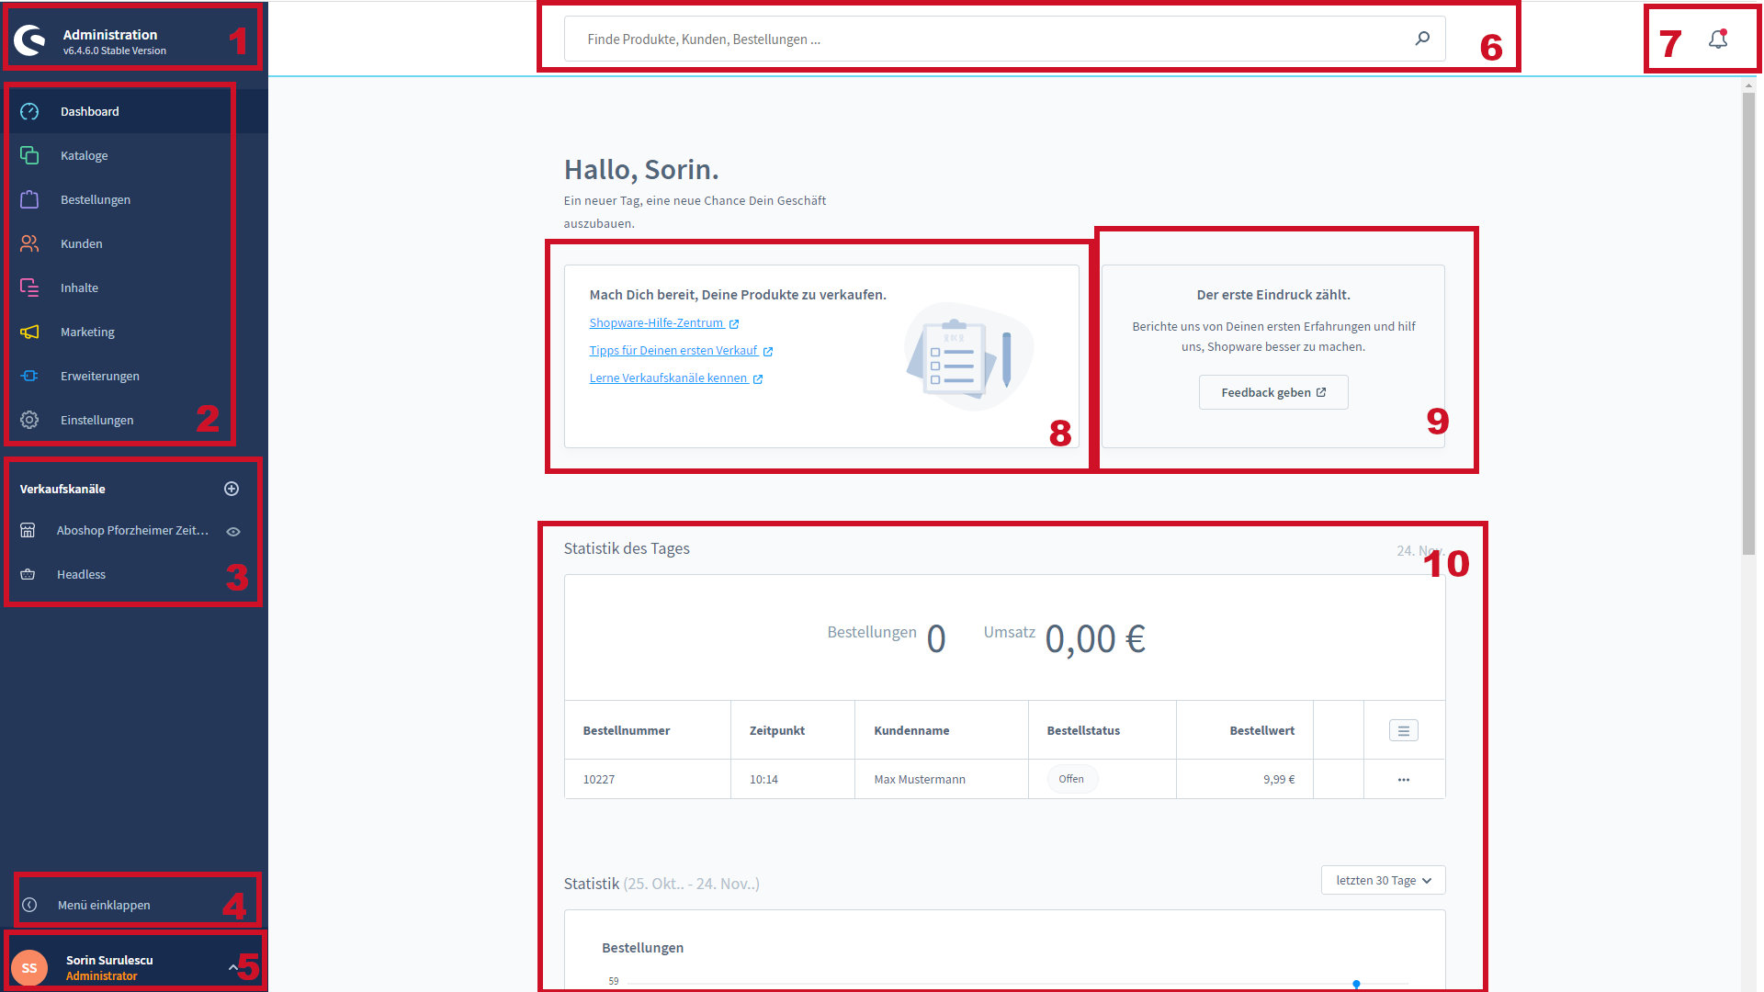1764x992 pixels.
Task: Collapse menu via Menü einklappen
Action: tap(103, 905)
